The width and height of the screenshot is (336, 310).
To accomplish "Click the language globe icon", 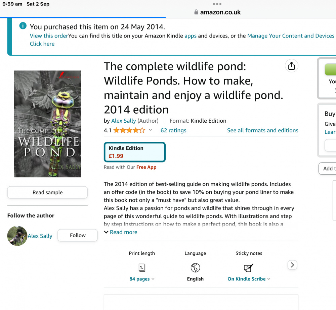I will (x=195, y=267).
